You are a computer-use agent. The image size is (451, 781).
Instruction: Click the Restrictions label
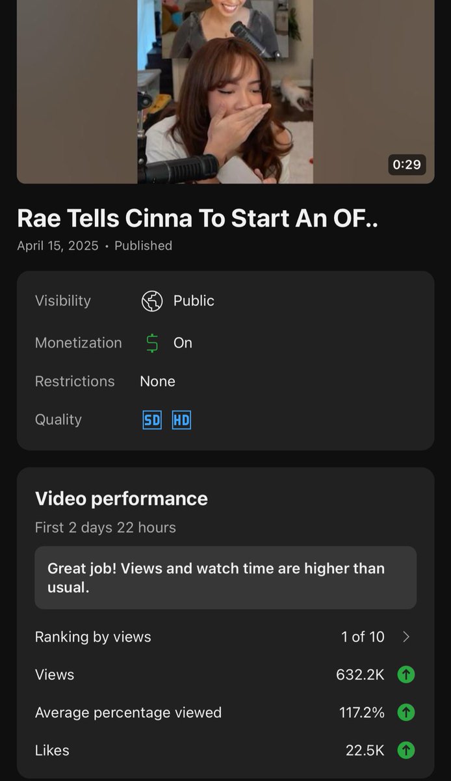(x=75, y=381)
